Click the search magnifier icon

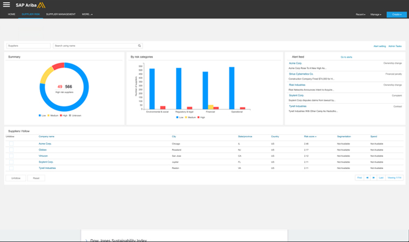(x=139, y=46)
